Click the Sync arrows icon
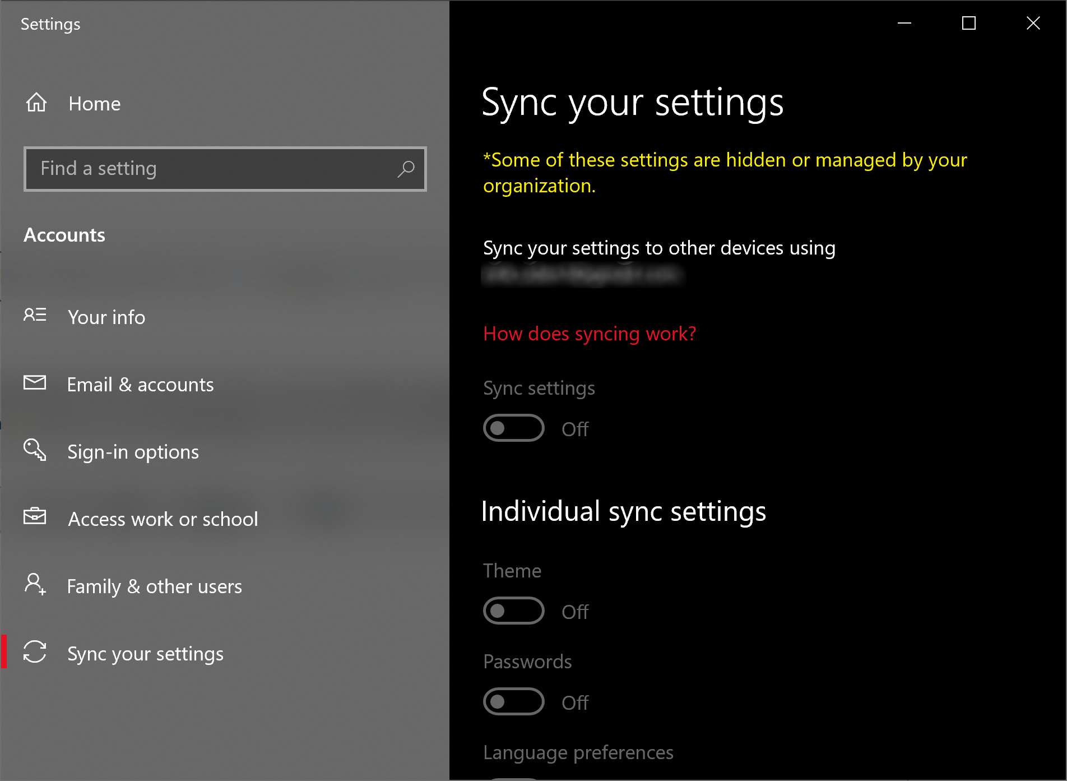The height and width of the screenshot is (781, 1067). 35,651
